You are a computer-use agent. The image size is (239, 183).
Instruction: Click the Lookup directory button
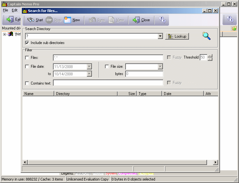pyautogui.click(x=177, y=36)
